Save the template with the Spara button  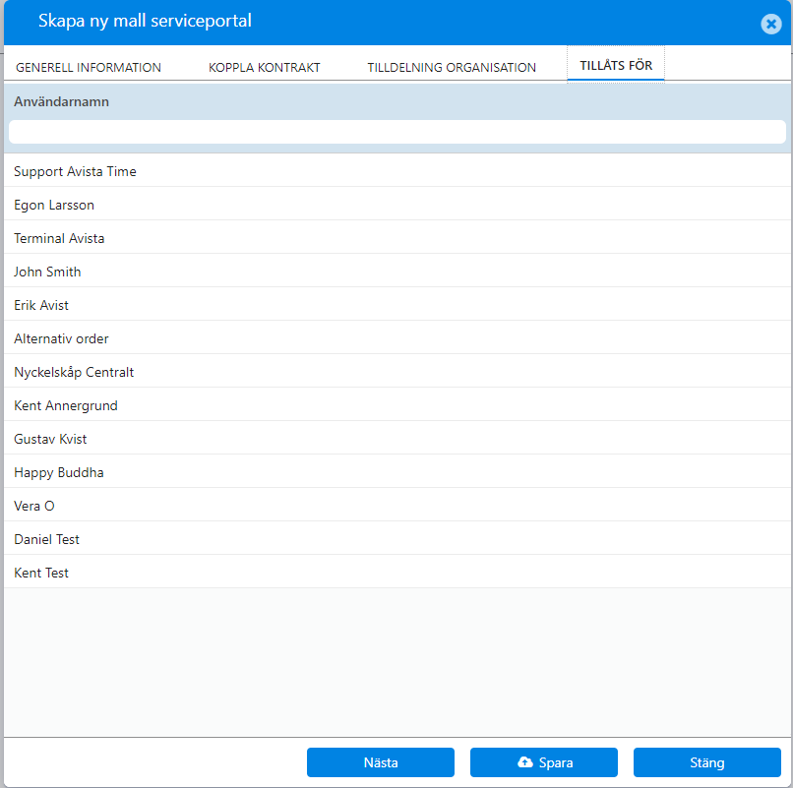pos(544,762)
